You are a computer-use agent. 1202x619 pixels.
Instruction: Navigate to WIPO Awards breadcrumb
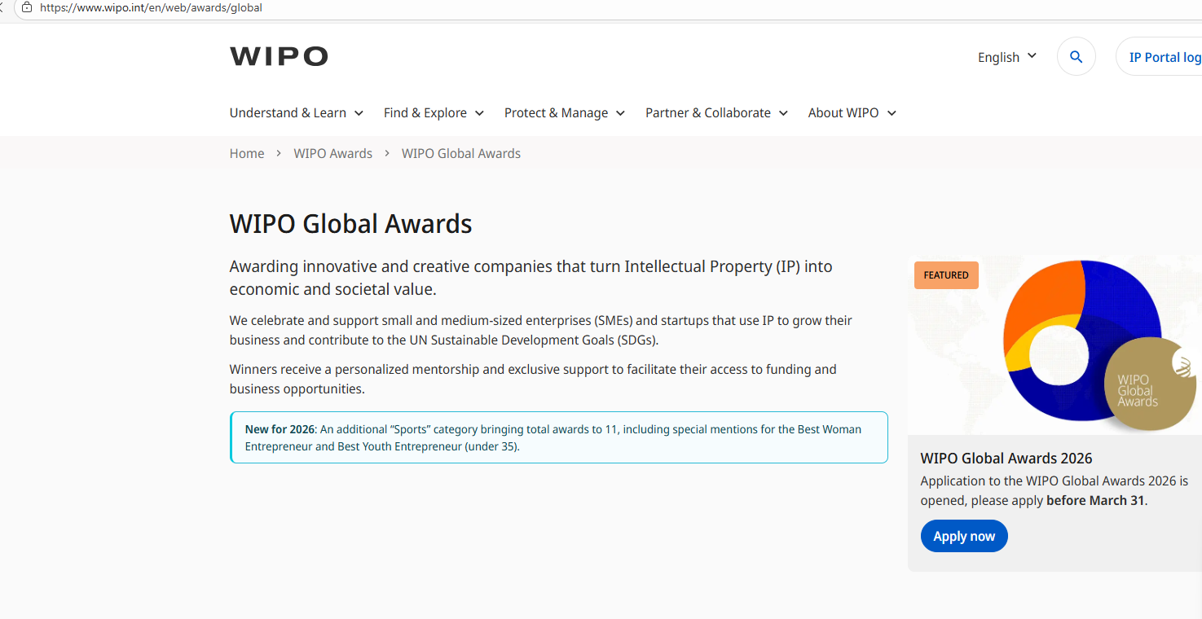pos(332,153)
